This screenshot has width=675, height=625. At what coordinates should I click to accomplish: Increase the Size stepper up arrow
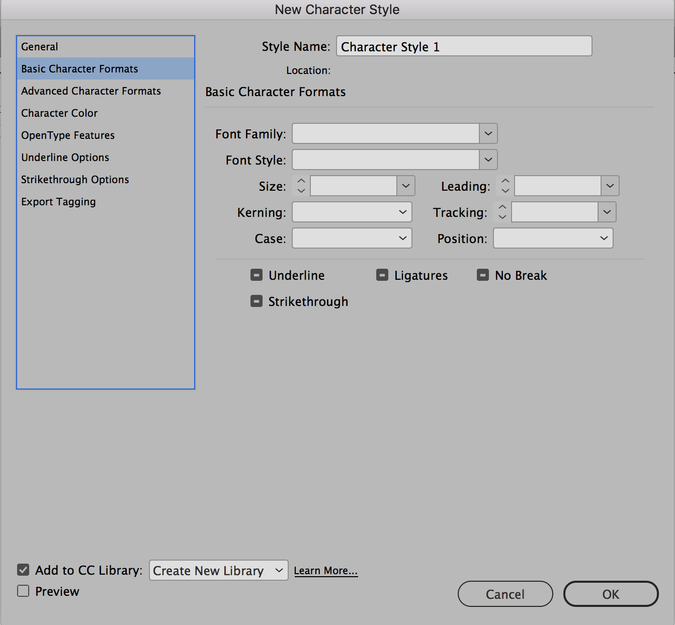301,181
